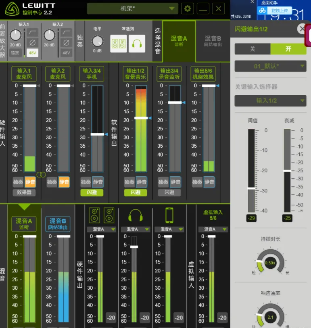Screen dimensions: 311x328
Task: Select the headphones hardware output icon
Action: point(136,215)
